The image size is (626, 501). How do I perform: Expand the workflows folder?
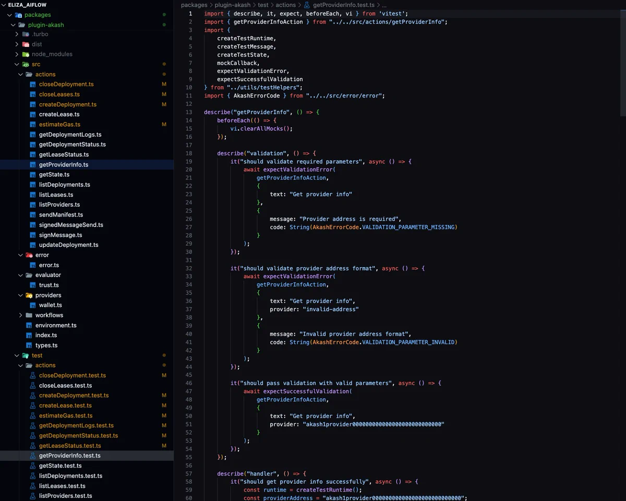click(x=21, y=315)
